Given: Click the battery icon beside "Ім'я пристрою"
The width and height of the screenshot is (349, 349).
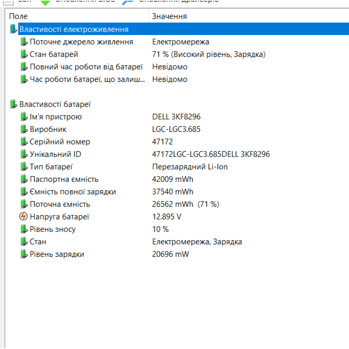Looking at the screenshot, I should (x=23, y=117).
